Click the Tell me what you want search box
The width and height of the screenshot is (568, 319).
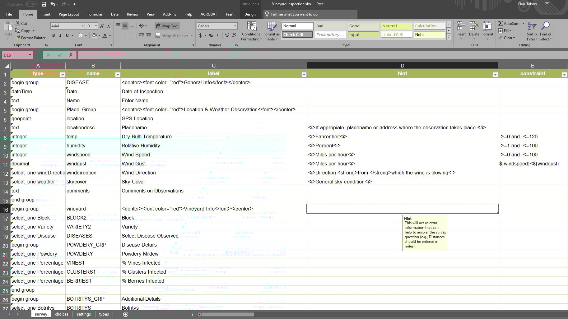[310, 14]
